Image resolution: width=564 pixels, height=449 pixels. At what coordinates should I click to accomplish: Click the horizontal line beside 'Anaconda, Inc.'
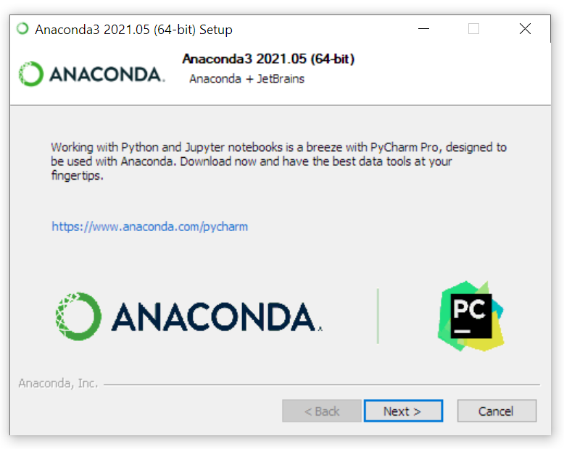pyautogui.click(x=322, y=385)
